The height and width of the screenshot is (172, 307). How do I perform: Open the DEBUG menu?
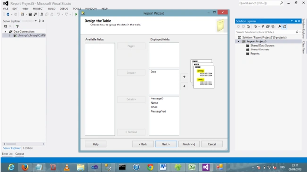[x=64, y=9]
